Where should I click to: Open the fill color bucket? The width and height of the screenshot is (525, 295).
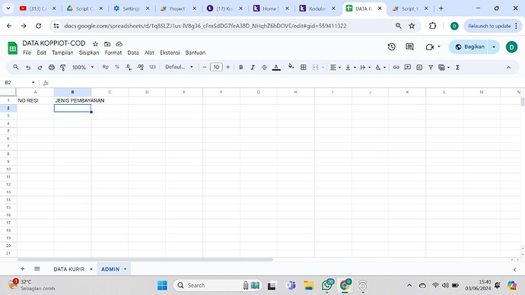[291, 67]
